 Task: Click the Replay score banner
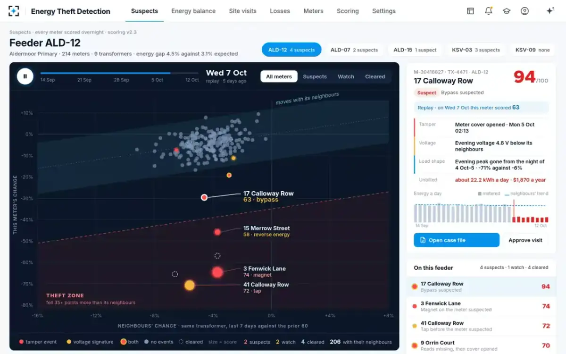coord(482,108)
